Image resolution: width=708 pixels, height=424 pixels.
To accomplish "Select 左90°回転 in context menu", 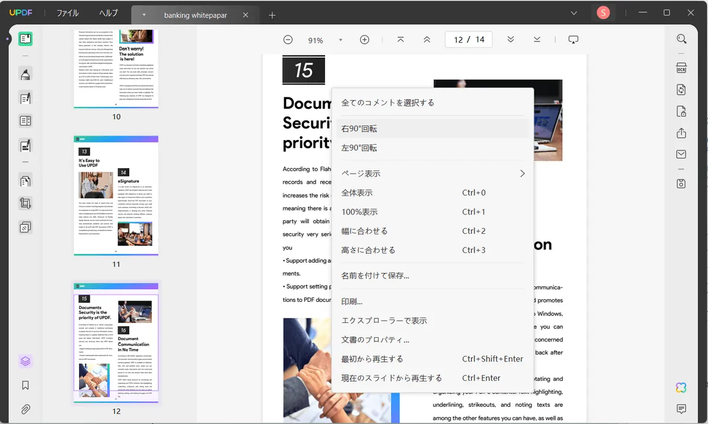I will [432, 148].
